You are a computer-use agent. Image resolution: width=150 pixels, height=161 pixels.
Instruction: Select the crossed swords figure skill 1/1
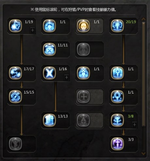(83, 73)
